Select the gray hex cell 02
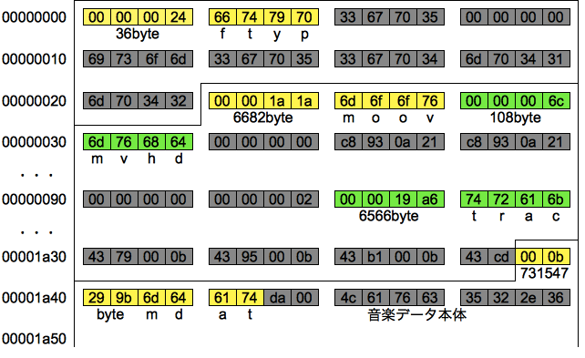This screenshot has width=585, height=358. (x=305, y=199)
